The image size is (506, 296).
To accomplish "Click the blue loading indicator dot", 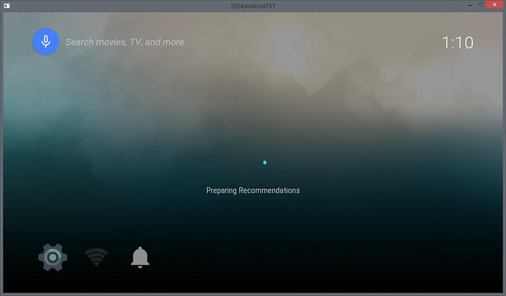I will tap(265, 162).
